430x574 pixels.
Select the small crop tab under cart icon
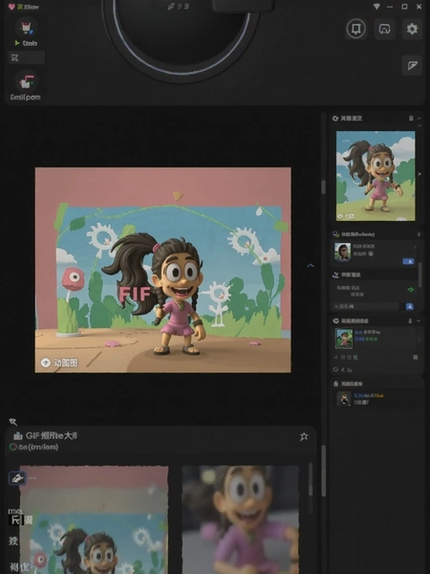(x=27, y=57)
